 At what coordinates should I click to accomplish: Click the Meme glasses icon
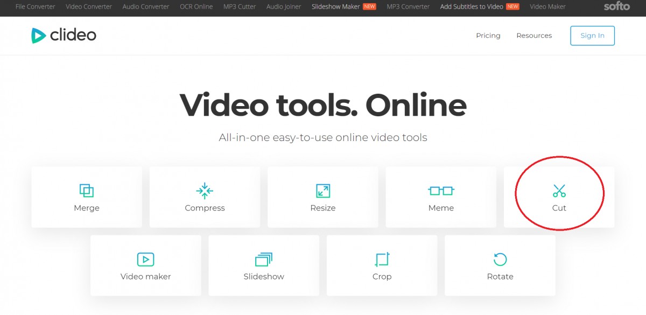[x=441, y=191]
